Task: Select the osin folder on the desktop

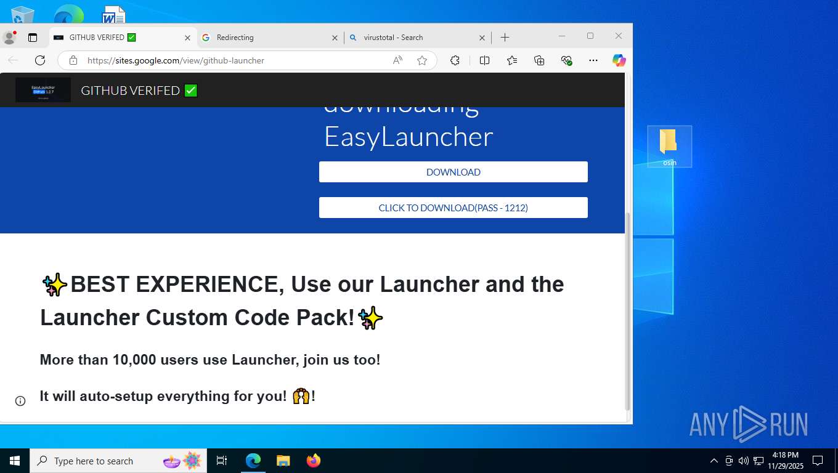Action: 669,147
